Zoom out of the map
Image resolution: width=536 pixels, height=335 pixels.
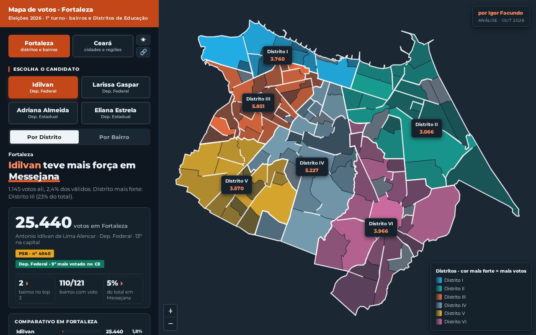tap(170, 324)
